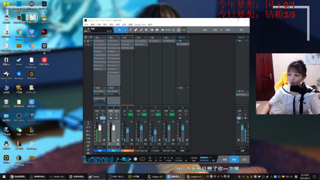Viewport: 320px width, 180px height.
Task: Mute channel 1 with M button
Action: [97, 115]
